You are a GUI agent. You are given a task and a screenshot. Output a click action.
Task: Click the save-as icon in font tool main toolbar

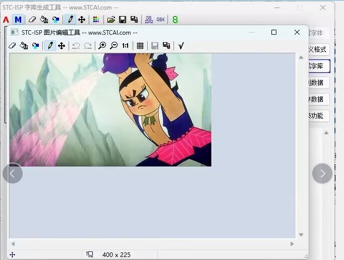coord(134,20)
